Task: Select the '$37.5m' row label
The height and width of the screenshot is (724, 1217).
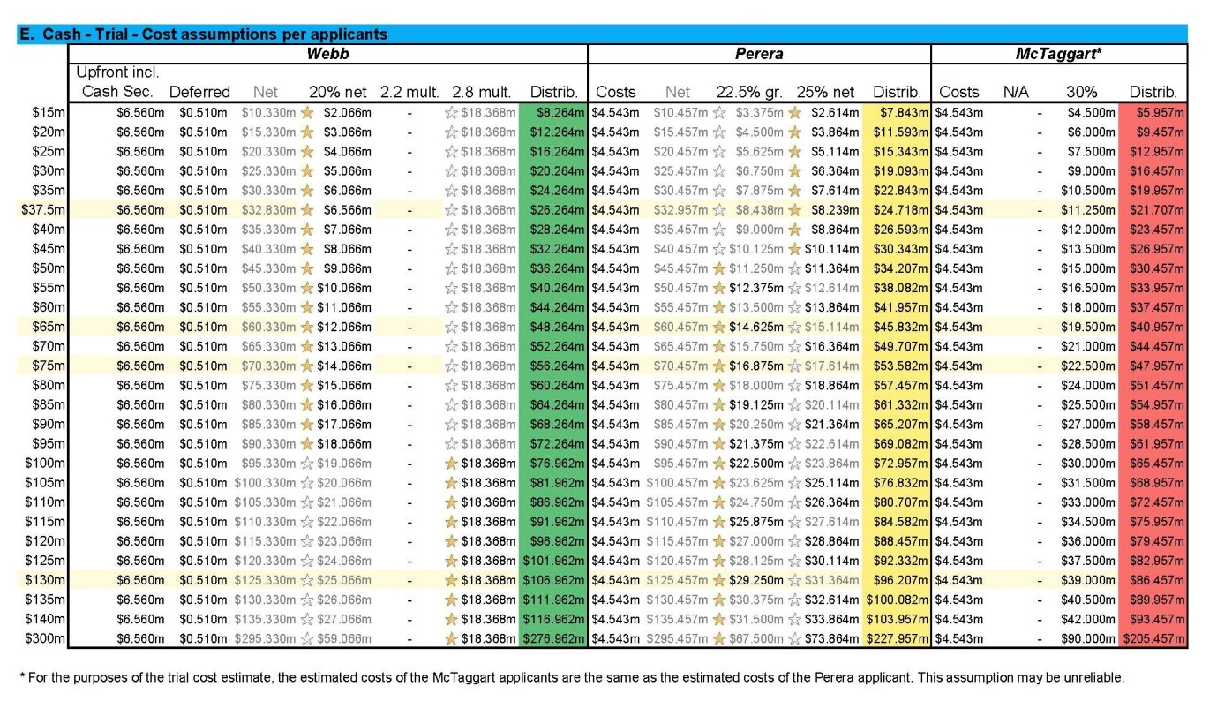Action: coord(43,210)
